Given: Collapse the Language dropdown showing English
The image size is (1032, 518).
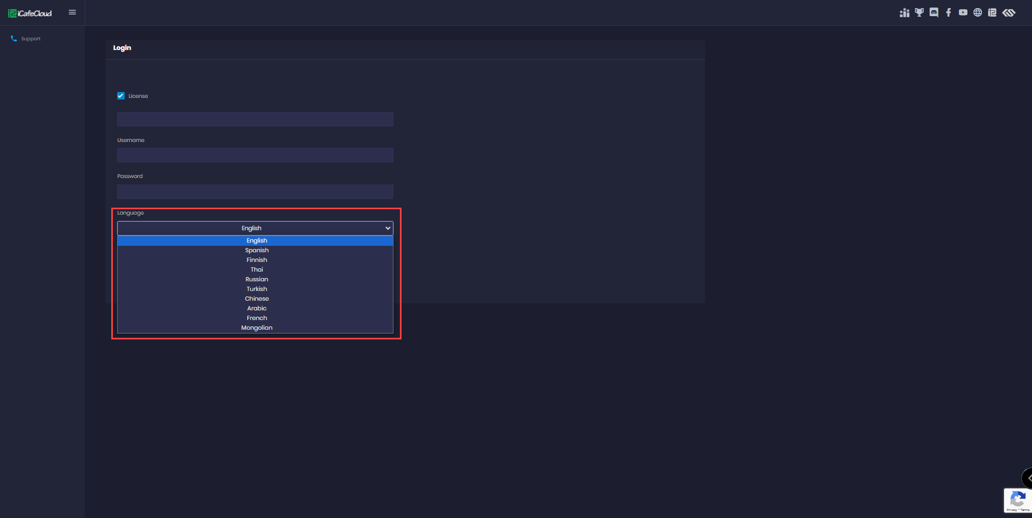Looking at the screenshot, I should [255, 228].
